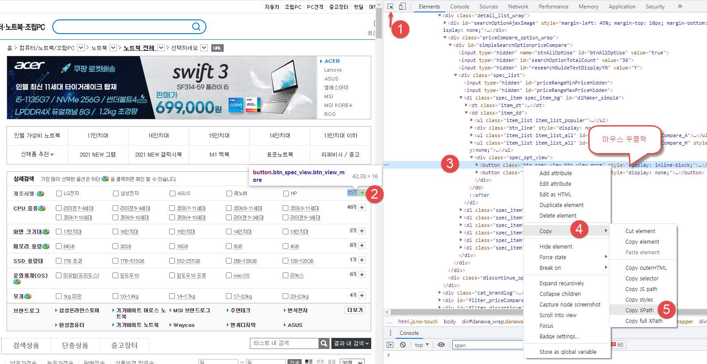Click the info icon beside CPU 종류

42,208
